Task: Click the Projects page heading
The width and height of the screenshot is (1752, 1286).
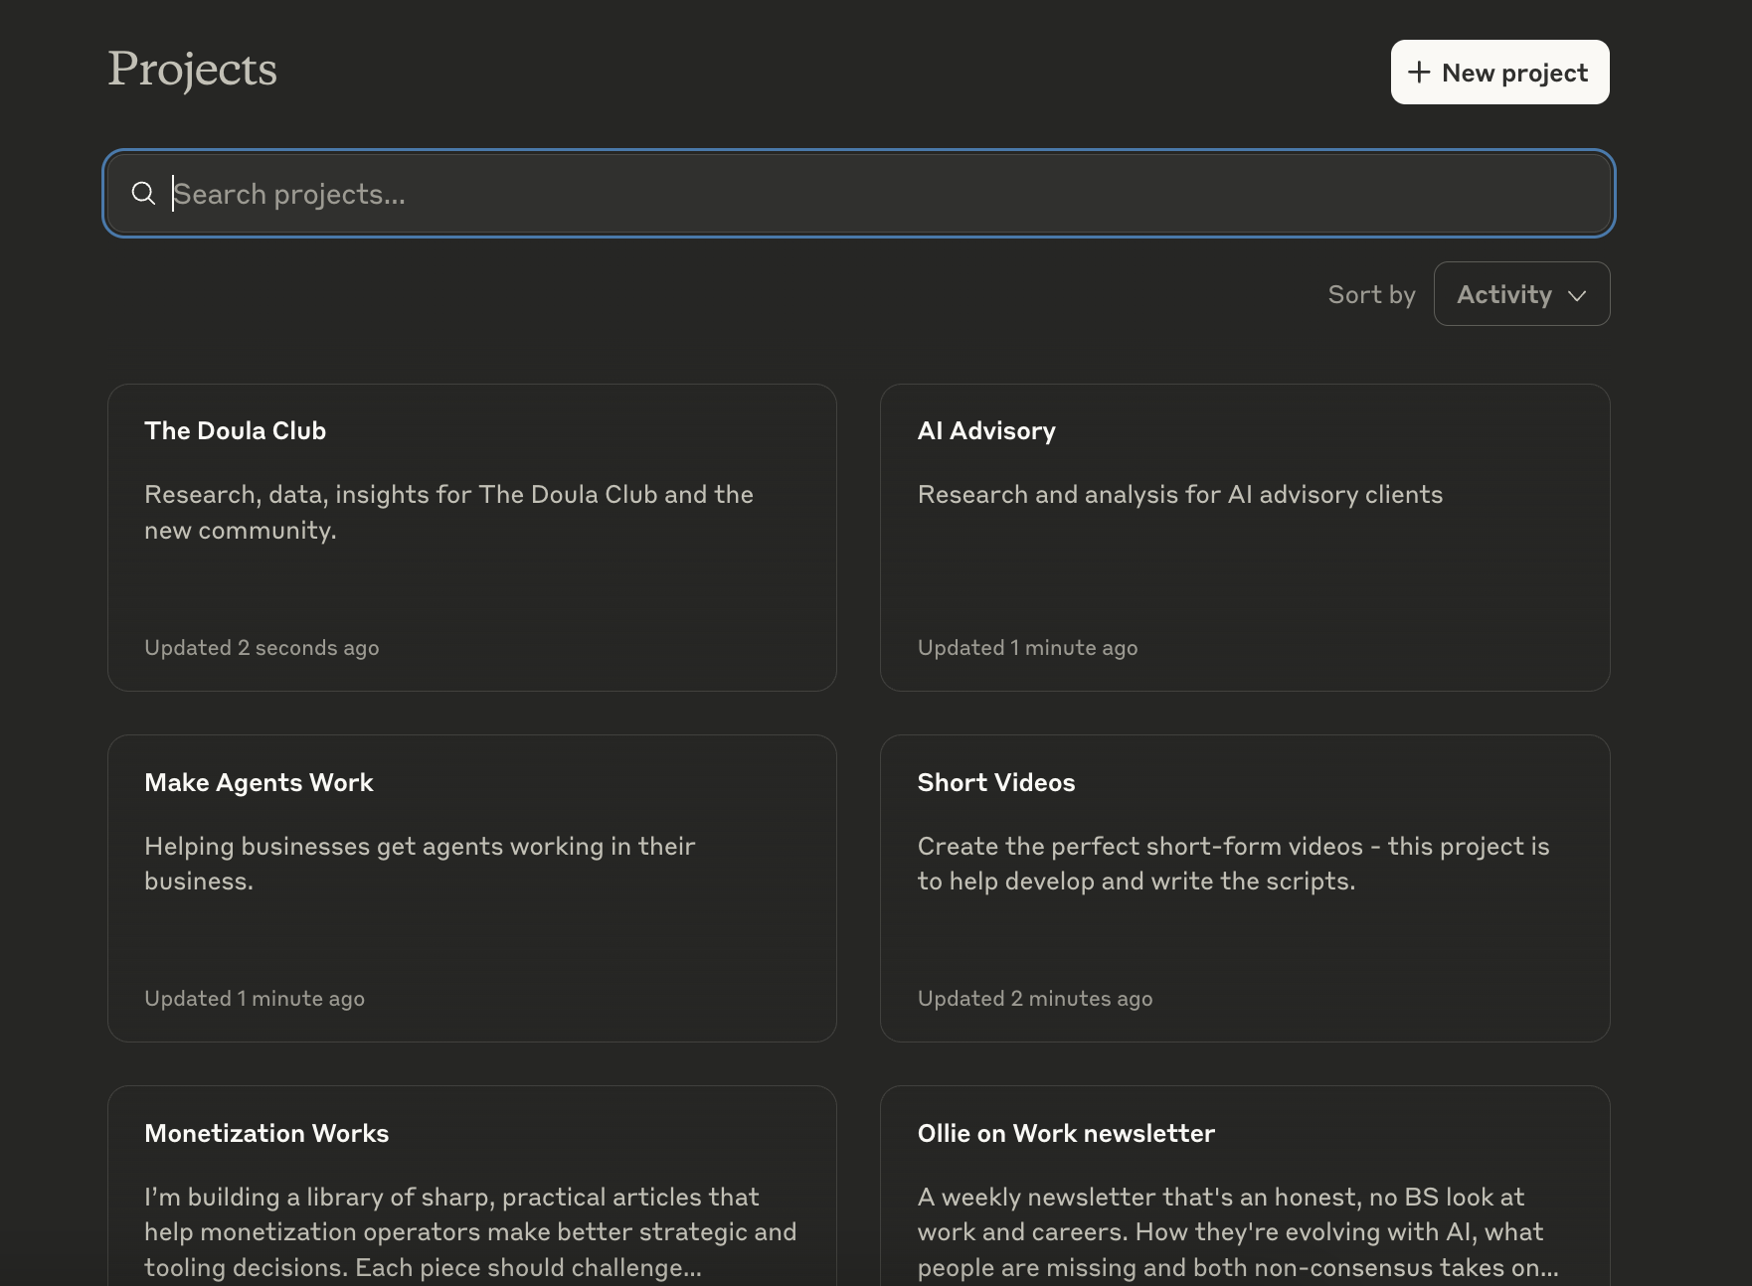Action: (x=192, y=70)
